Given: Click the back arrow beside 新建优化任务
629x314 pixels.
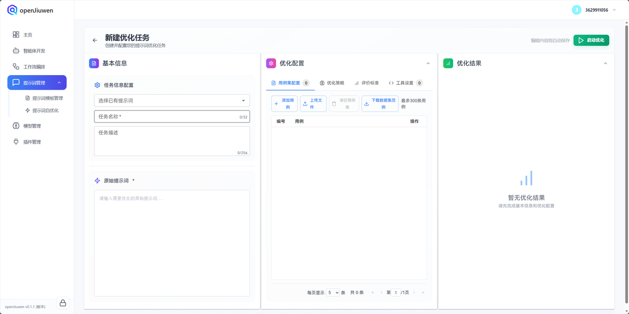Looking at the screenshot, I should coord(95,40).
